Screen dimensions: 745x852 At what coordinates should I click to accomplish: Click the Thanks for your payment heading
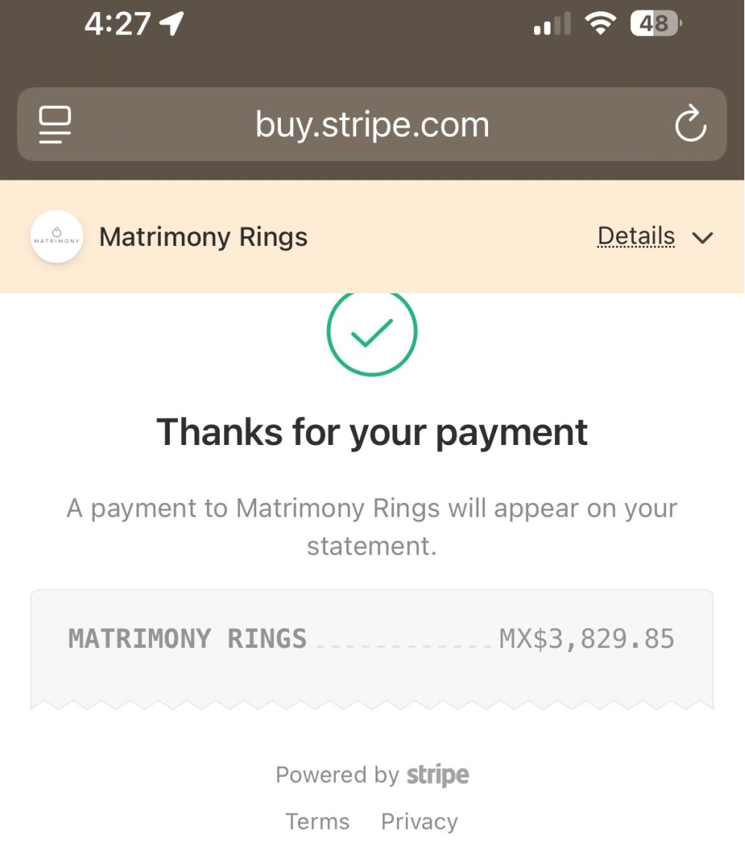click(372, 432)
